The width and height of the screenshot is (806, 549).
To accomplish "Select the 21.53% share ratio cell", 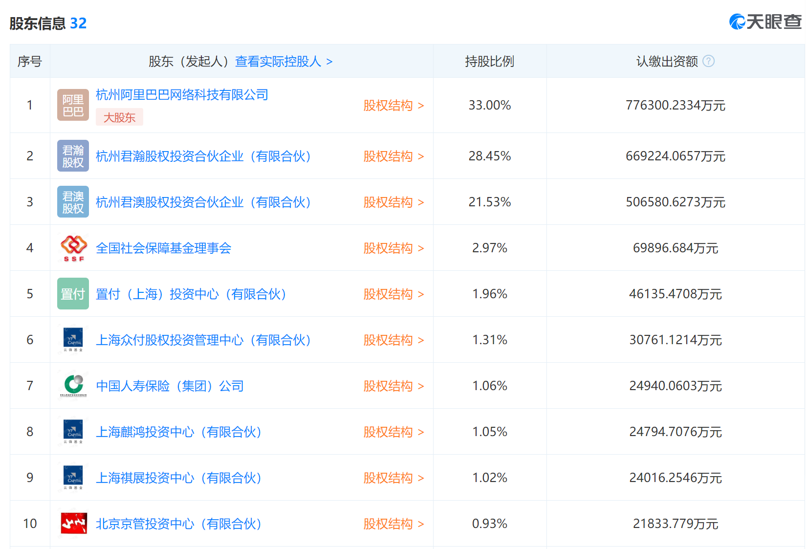I will [490, 202].
